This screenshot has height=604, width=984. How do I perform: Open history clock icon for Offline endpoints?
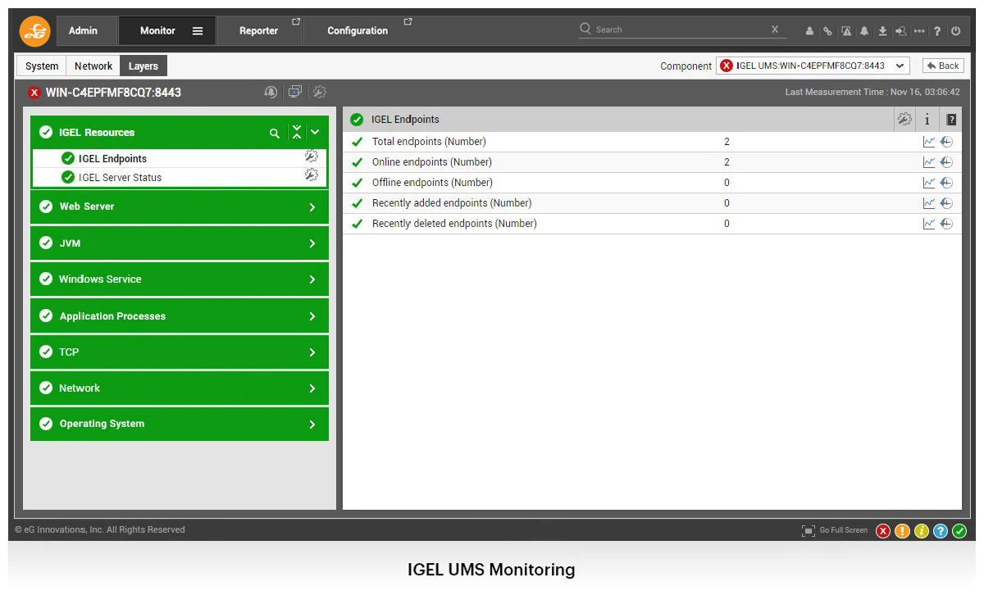pyautogui.click(x=946, y=183)
